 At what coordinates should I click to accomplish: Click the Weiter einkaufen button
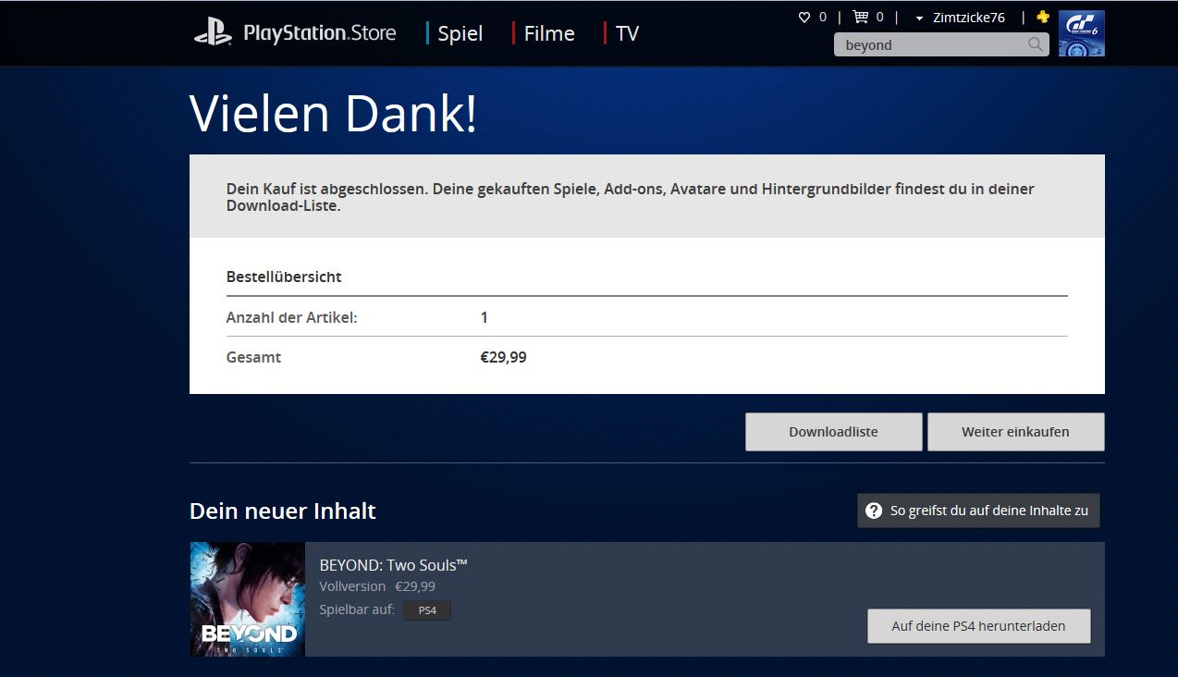click(x=1016, y=432)
